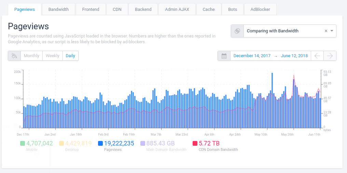The image size is (347, 173).
Task: Toggle the yellow Desktop series swatch
Action: 61,143
